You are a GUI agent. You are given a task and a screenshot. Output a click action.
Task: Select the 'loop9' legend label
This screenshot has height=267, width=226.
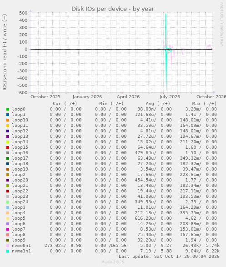pos(19,240)
